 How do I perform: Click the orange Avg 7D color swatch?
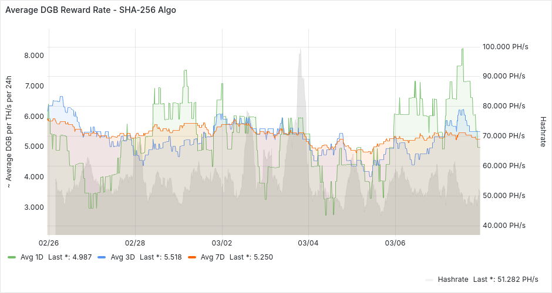[x=193, y=257]
